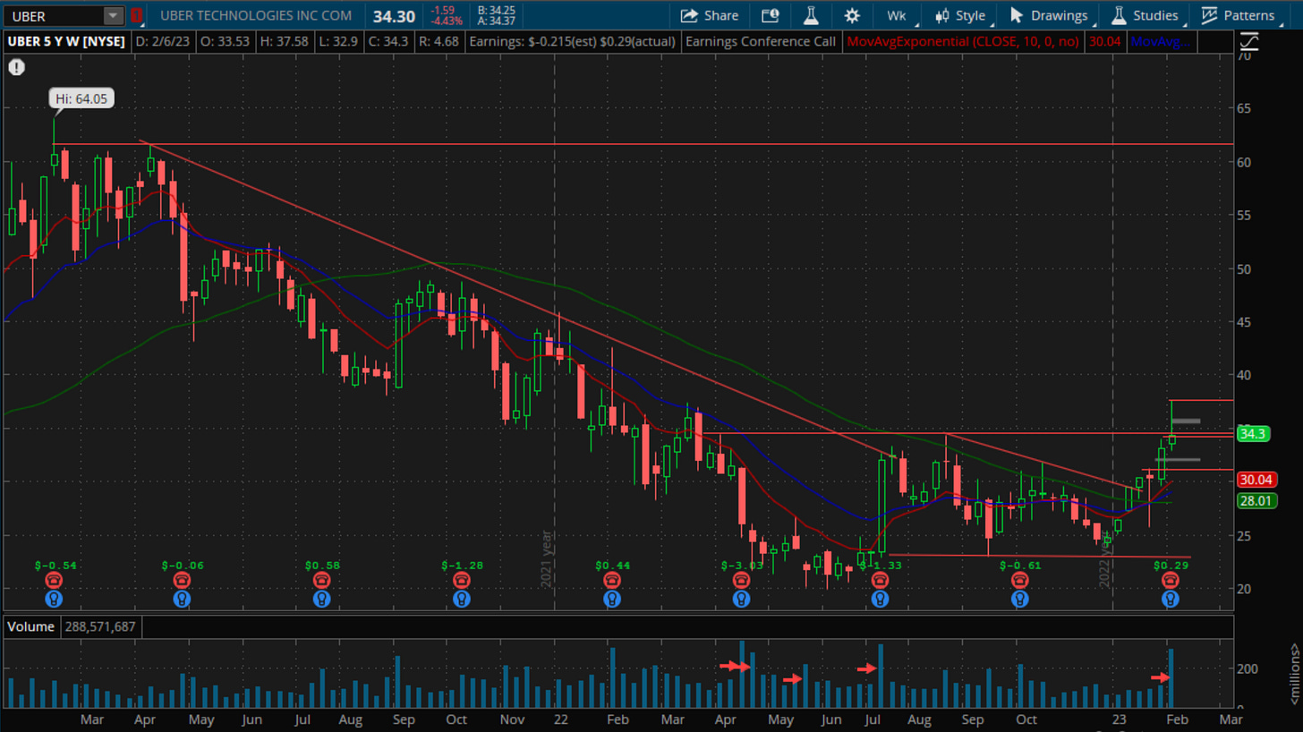Open the Studies menu
The width and height of the screenshot is (1303, 732).
[1145, 15]
